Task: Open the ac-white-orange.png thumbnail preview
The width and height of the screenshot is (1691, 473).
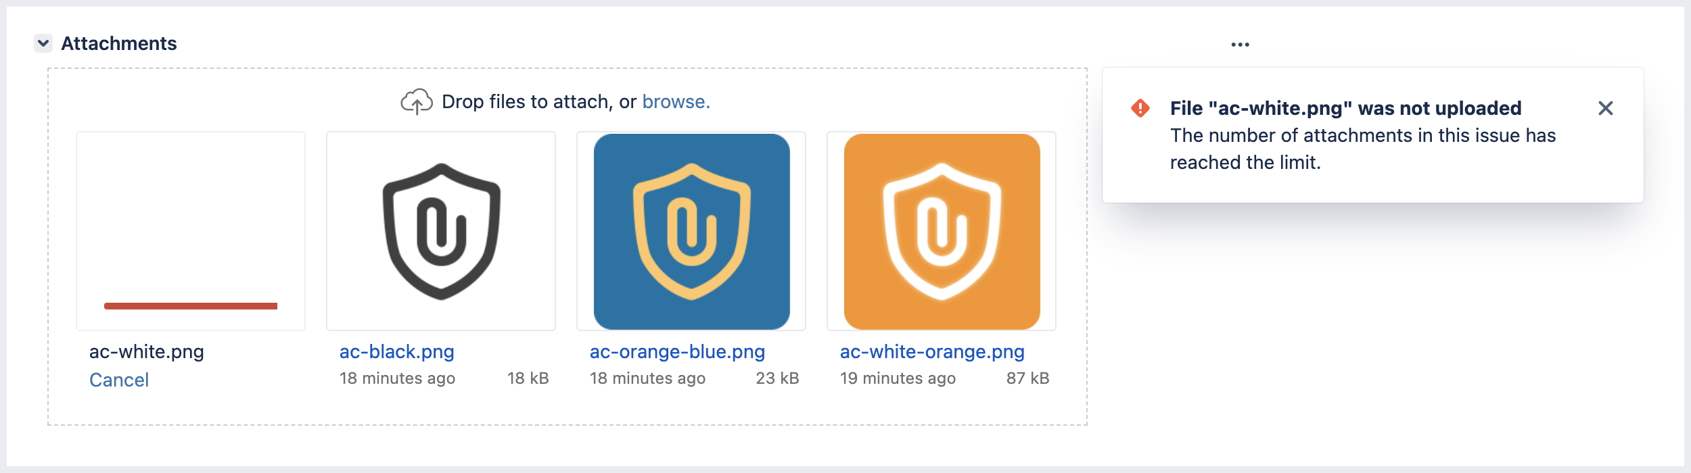Action: point(942,231)
